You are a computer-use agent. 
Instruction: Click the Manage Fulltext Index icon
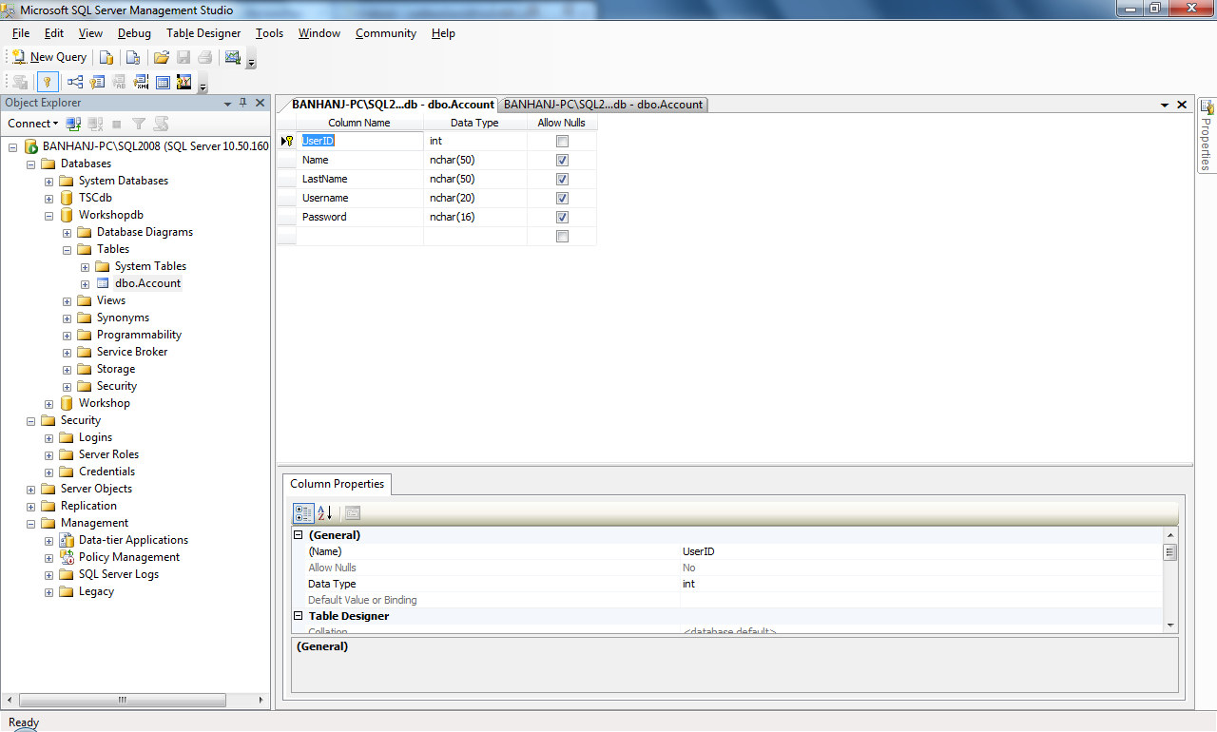coord(119,83)
